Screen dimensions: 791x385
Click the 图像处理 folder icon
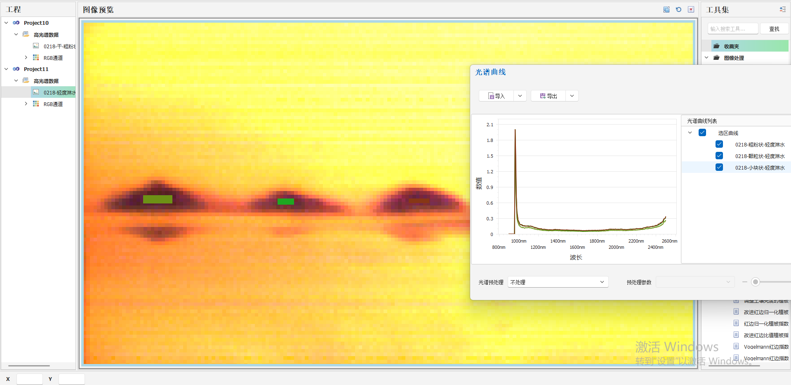[716, 58]
